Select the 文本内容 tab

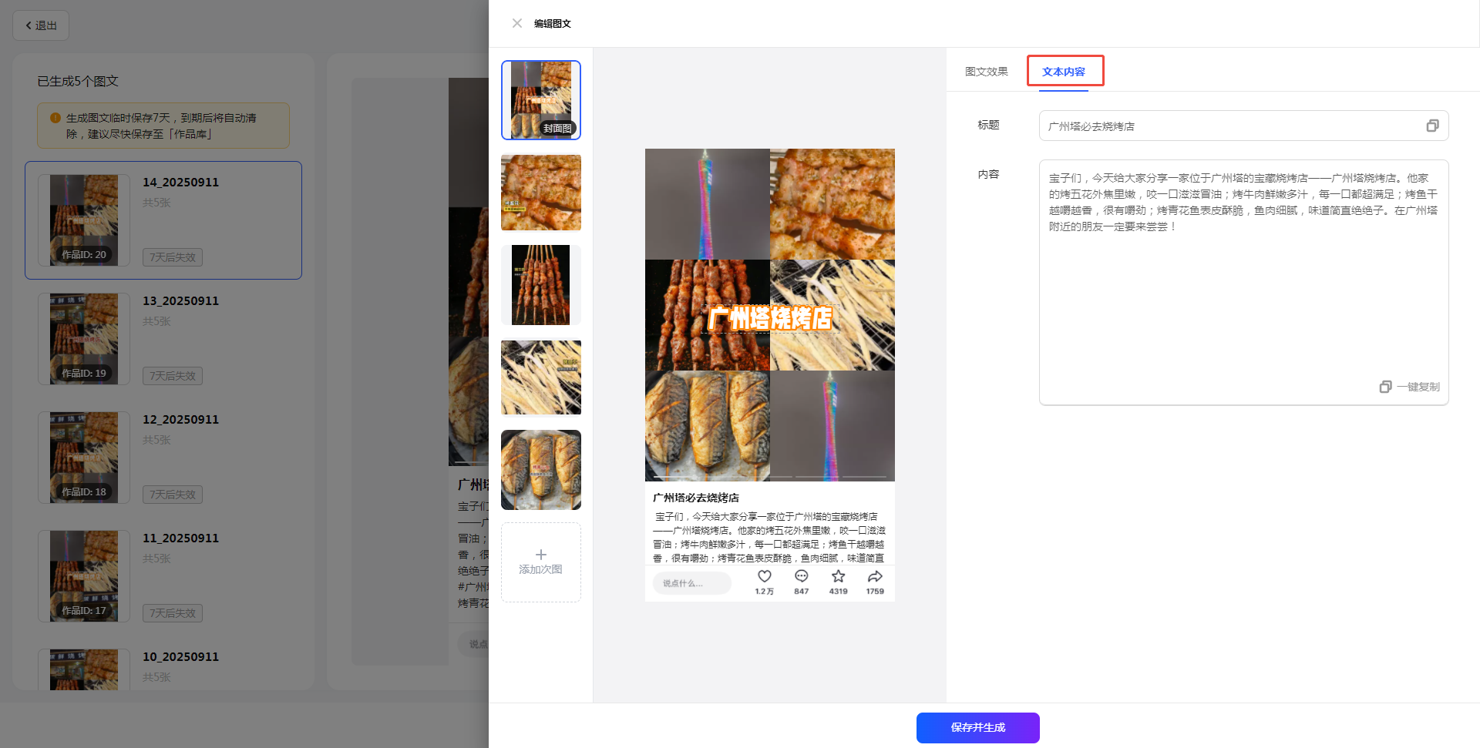coord(1064,72)
